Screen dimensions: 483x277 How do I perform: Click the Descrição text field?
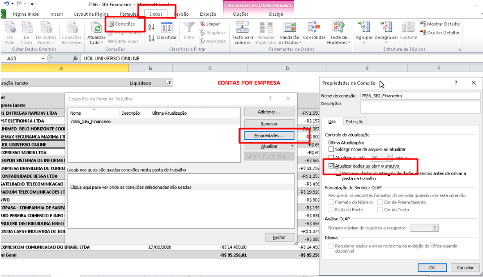point(420,107)
